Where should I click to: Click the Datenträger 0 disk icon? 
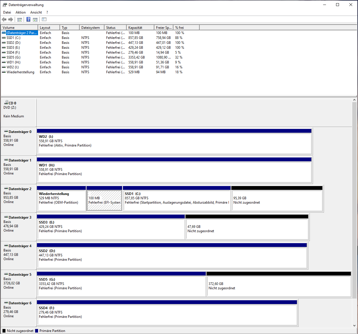pyautogui.click(x=6, y=132)
